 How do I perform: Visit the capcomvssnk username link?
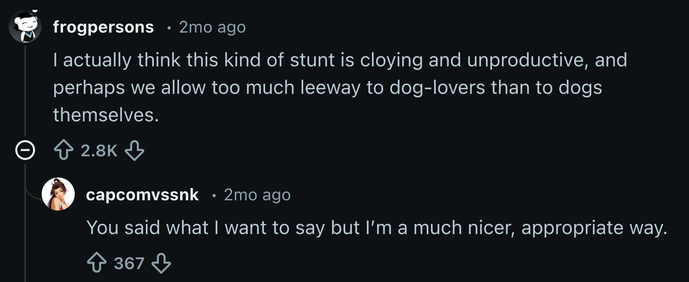pos(142,195)
